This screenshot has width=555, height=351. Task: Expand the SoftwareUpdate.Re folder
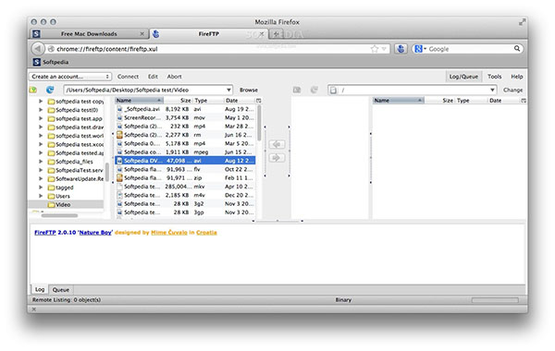41,178
